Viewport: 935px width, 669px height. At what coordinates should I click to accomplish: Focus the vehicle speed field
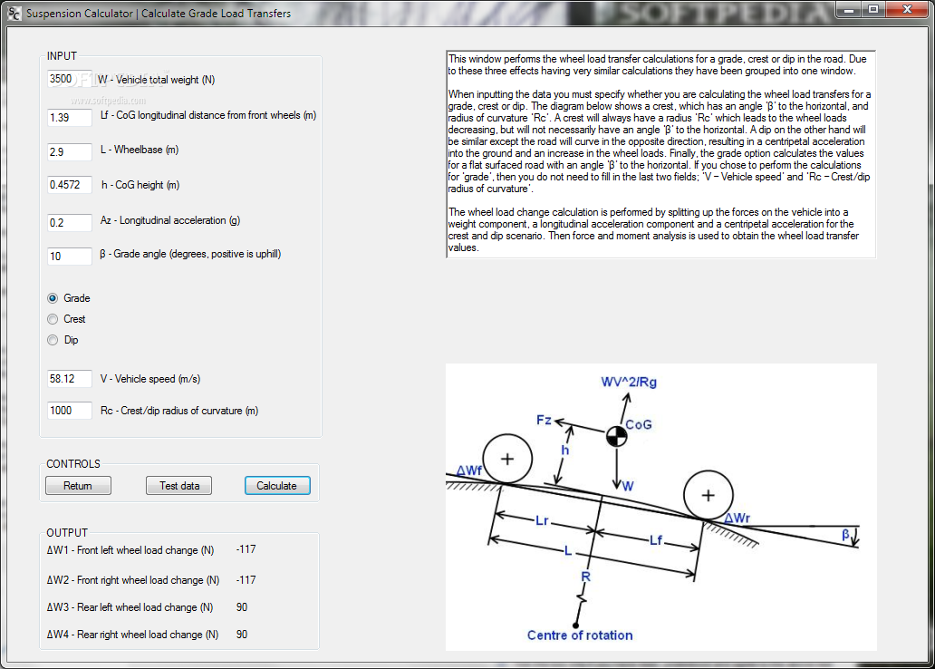click(70, 379)
